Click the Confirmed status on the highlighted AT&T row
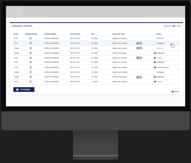The height and width of the screenshot is (163, 191). click(x=160, y=43)
